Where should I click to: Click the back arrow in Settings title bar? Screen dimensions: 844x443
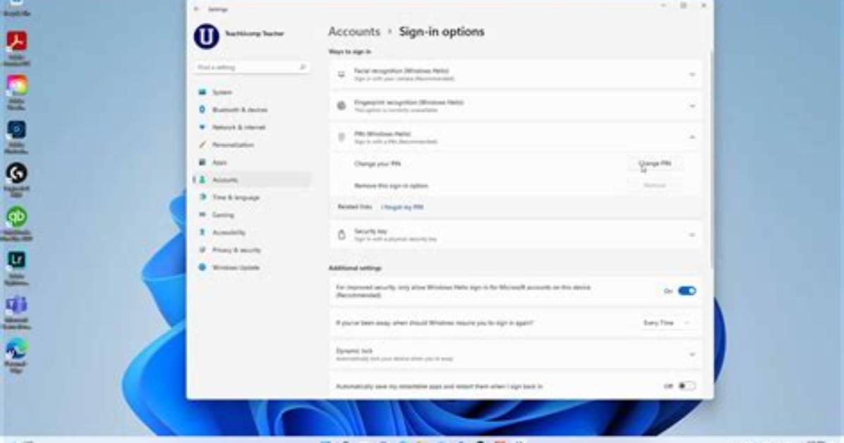(196, 9)
